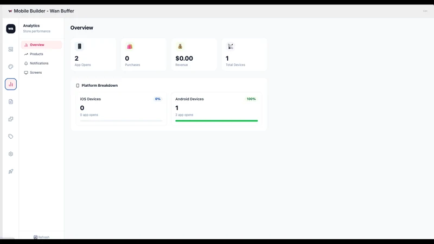Open Screens analytics section
The height and width of the screenshot is (244, 434).
pyautogui.click(x=41, y=73)
